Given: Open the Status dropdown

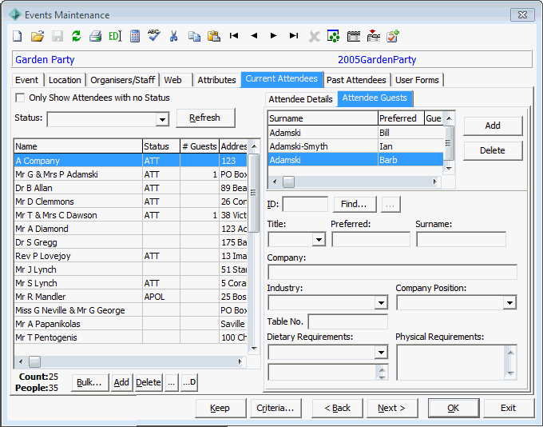Looking at the screenshot, I should [x=162, y=120].
